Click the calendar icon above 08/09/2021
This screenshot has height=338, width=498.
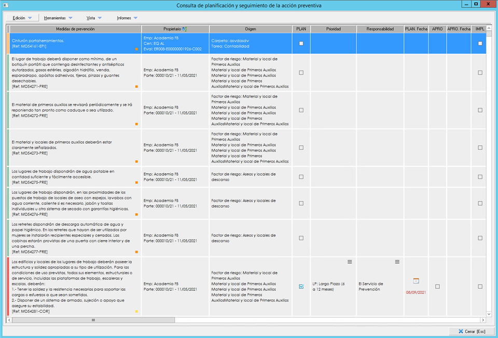(x=416, y=280)
